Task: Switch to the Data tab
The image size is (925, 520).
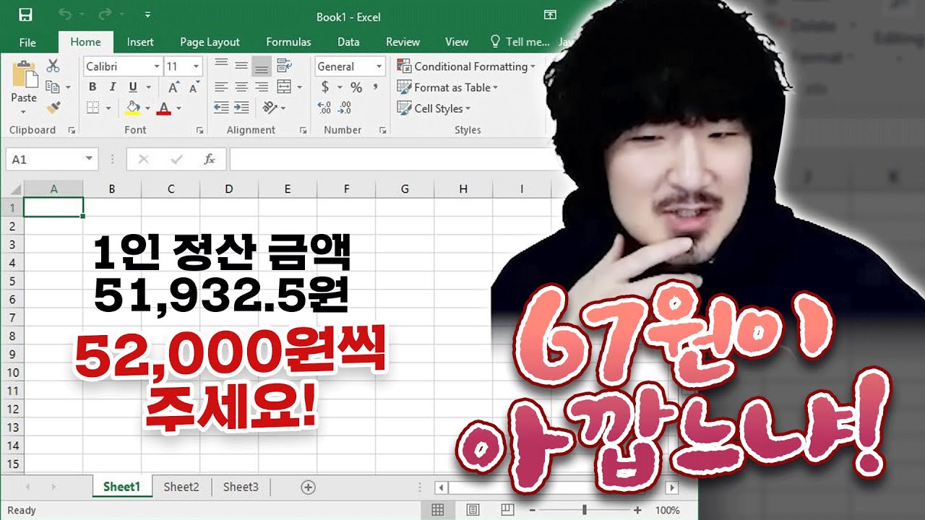Action: point(348,42)
